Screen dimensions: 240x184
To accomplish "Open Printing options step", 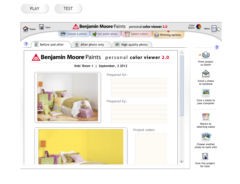I will click(168, 35).
